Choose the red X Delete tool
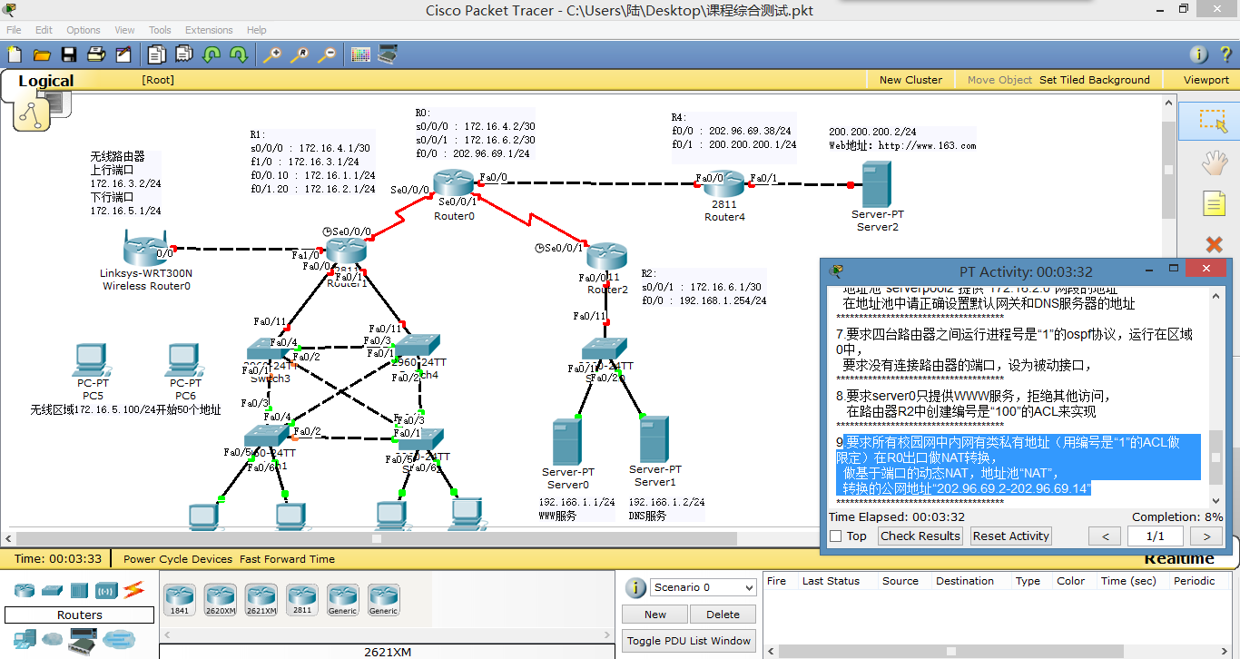 coord(1214,244)
